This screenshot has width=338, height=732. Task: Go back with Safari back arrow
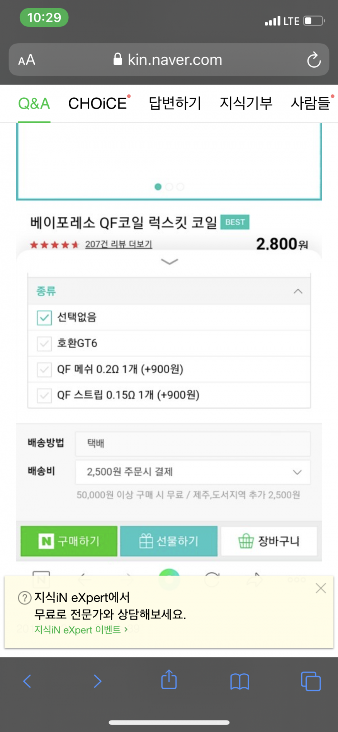tap(27, 681)
